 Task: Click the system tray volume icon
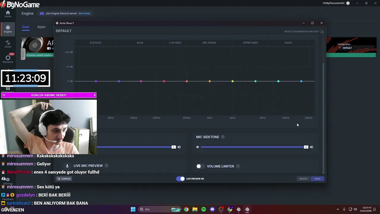(x=355, y=209)
